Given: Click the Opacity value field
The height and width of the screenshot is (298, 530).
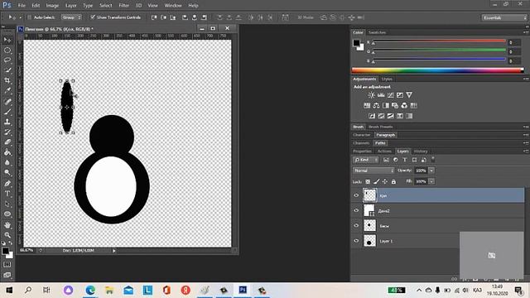Looking at the screenshot, I should tap(421, 171).
